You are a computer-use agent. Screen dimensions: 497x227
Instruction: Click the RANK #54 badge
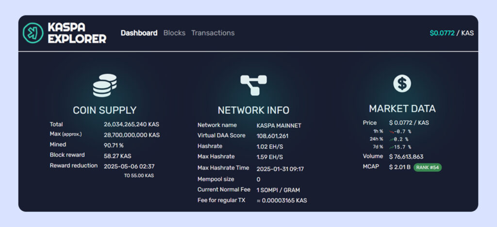[427, 167]
